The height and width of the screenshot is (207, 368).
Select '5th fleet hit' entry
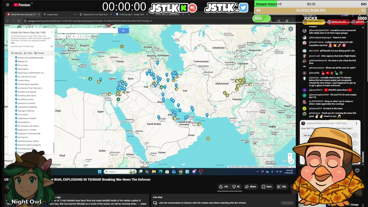tap(23, 137)
